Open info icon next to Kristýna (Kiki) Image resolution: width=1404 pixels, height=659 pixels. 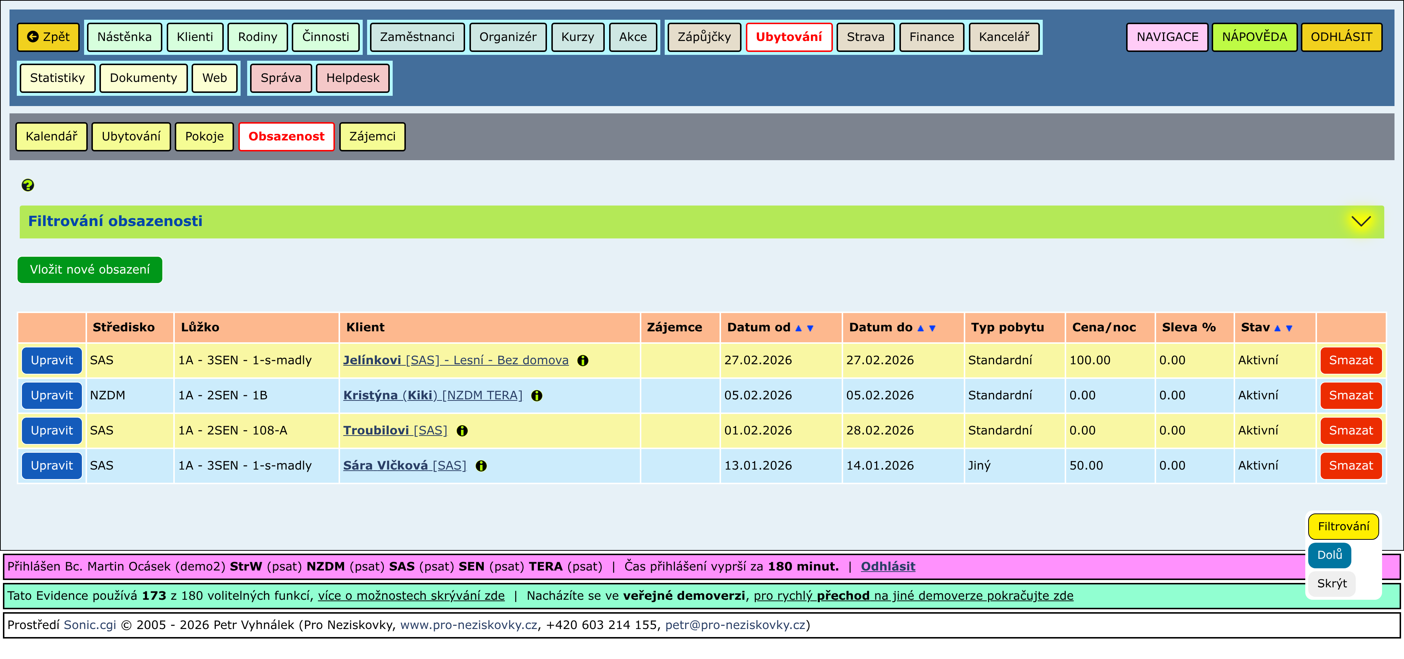click(x=536, y=396)
